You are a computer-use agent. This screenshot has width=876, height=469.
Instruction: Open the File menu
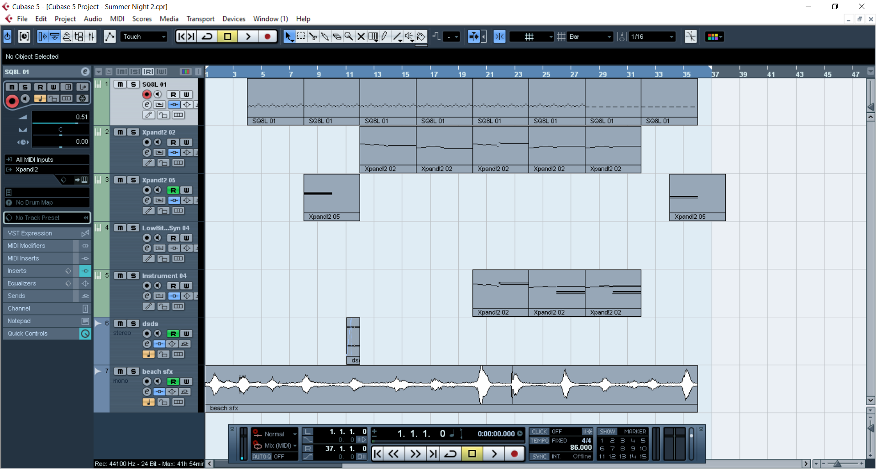[x=22, y=19]
